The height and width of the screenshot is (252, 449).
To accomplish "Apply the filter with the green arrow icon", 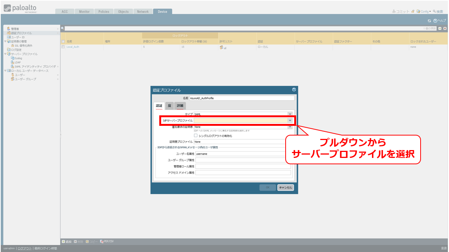I will point(440,28).
